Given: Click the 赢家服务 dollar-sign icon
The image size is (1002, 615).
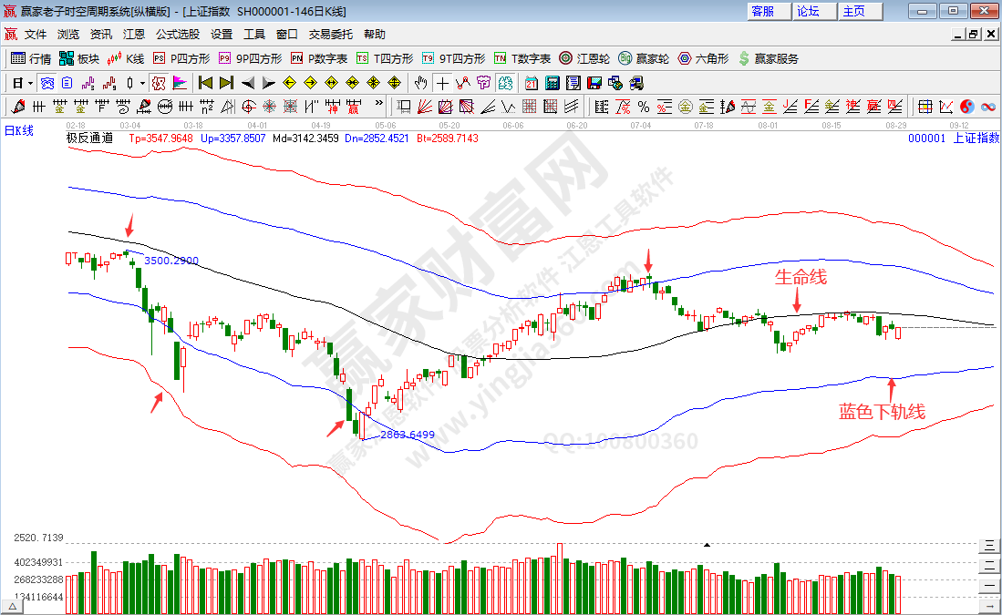Looking at the screenshot, I should click(x=744, y=58).
